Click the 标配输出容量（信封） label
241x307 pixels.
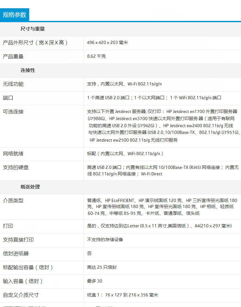28,268
